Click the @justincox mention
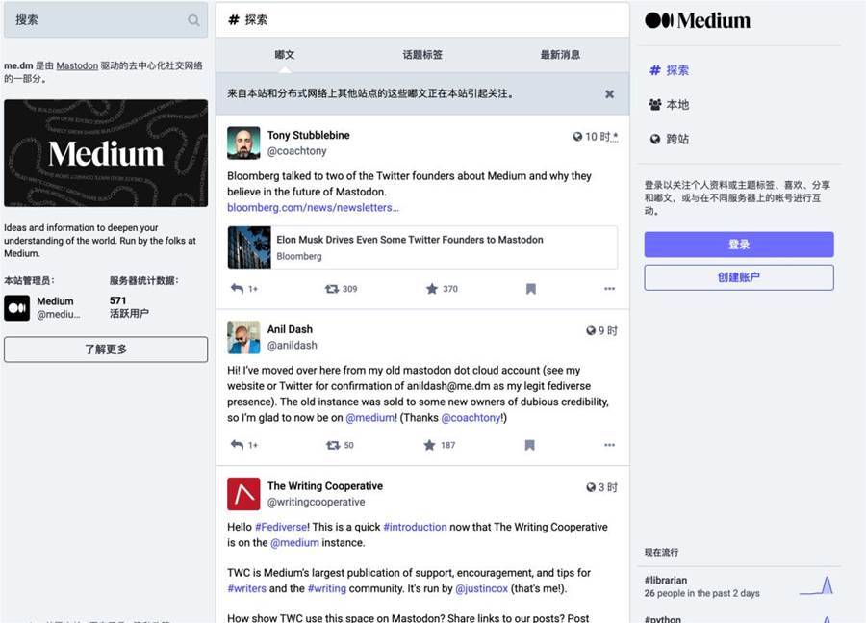Image resolution: width=866 pixels, height=623 pixels. (482, 588)
